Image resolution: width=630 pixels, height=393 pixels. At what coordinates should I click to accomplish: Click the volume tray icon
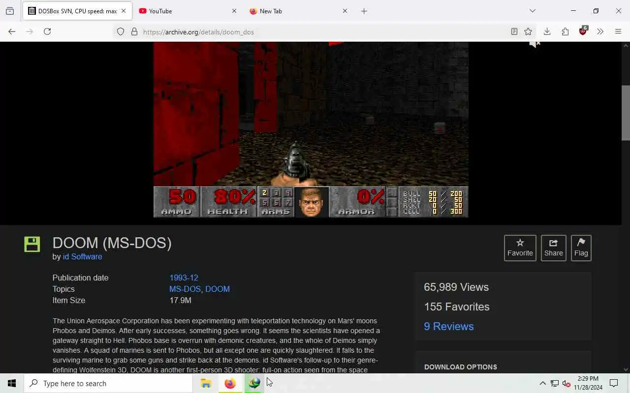[567, 383]
